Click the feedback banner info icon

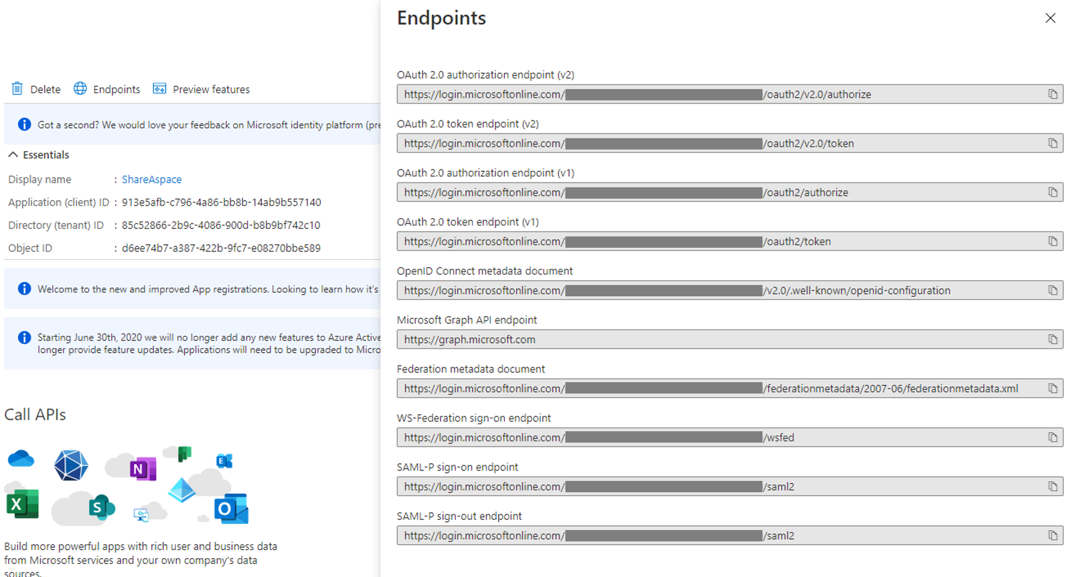(24, 124)
